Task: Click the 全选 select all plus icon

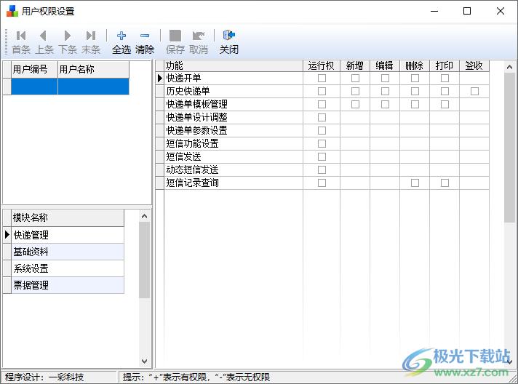Action: 121,36
